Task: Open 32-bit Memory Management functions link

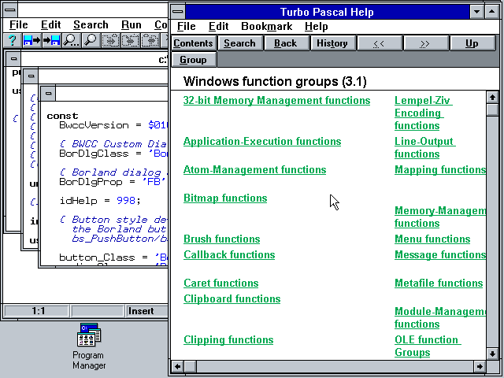Action: (x=276, y=100)
